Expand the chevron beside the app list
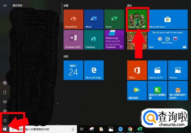Viewport: 191px width, 133px height. tap(58, 104)
